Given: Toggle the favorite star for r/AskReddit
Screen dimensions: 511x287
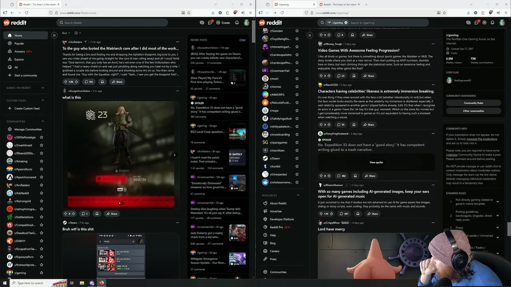Looking at the screenshot, I should coord(42,193).
